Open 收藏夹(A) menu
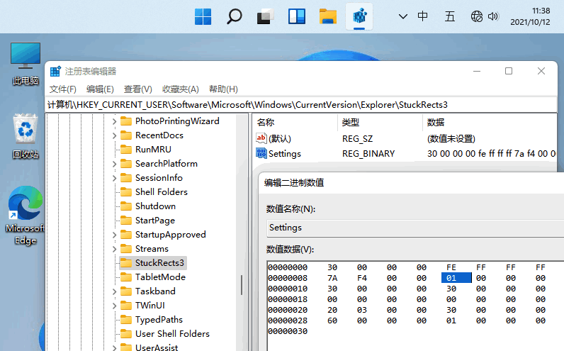The height and width of the screenshot is (351, 564). pos(180,89)
